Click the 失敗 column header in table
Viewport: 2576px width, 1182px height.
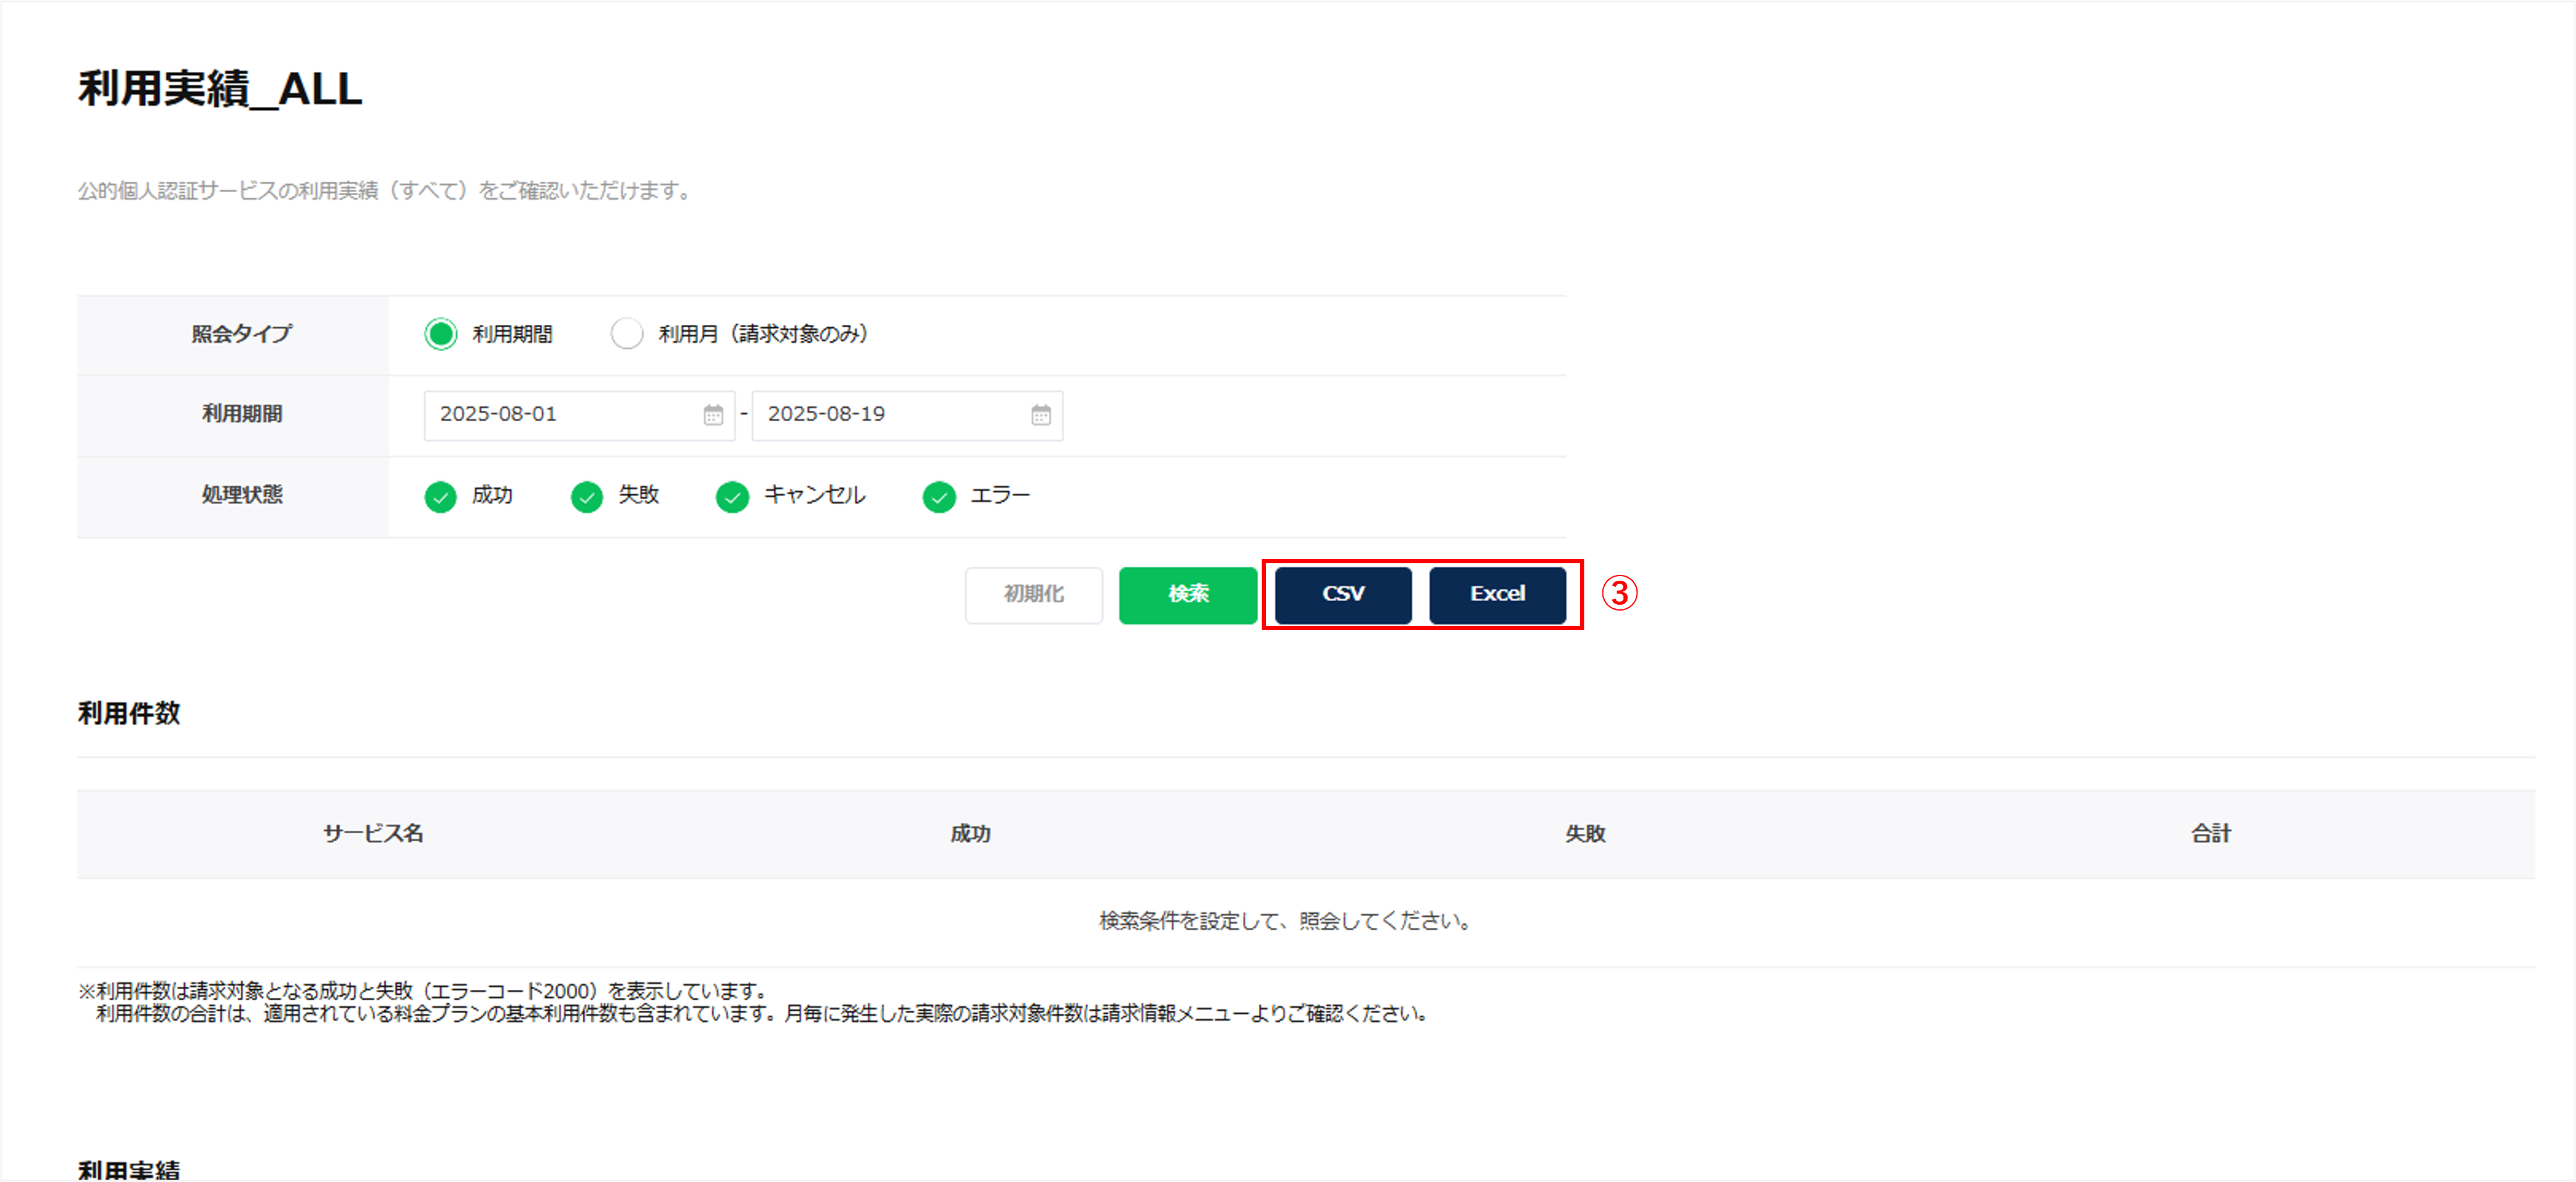(x=1585, y=833)
